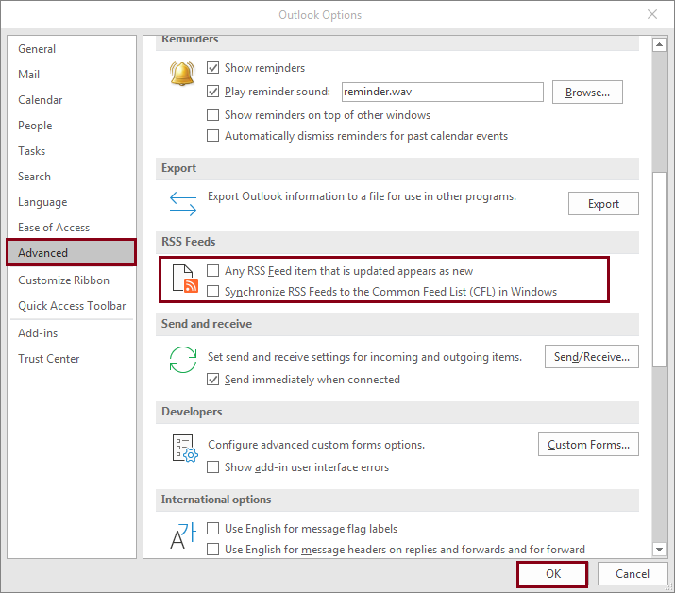
Task: Go to Tasks options category
Action: tap(72, 151)
